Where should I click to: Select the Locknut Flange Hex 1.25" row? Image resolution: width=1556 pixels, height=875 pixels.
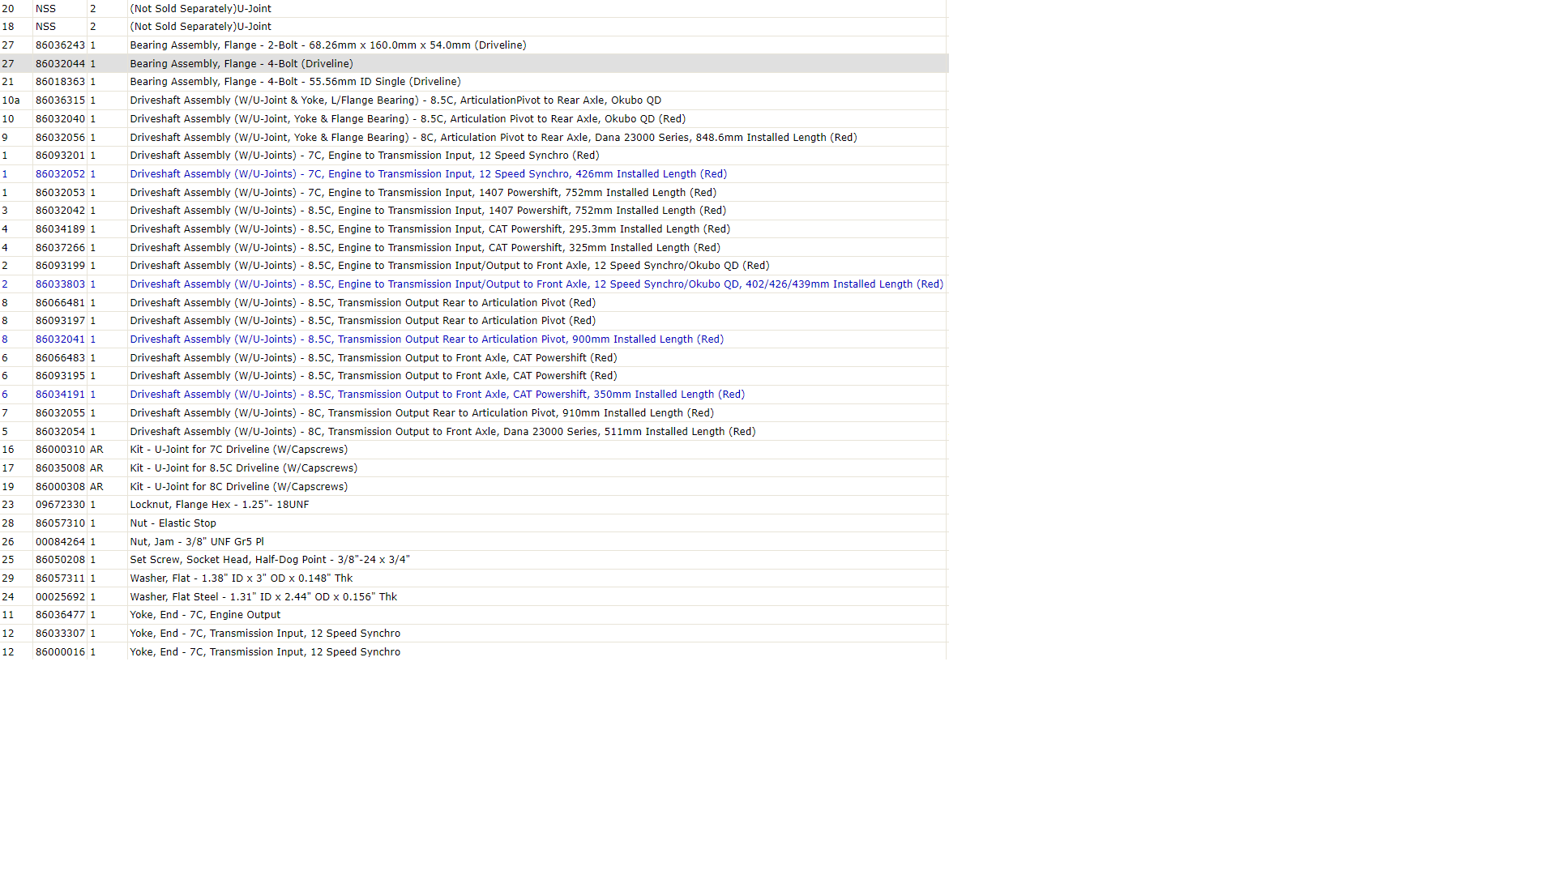[x=473, y=505]
